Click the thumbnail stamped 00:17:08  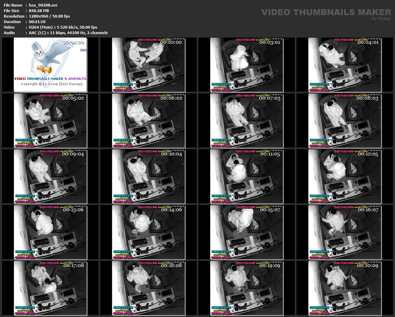point(50,288)
